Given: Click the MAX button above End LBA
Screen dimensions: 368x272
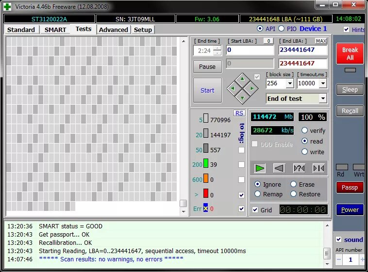Looking at the screenshot, I should 321,41.
